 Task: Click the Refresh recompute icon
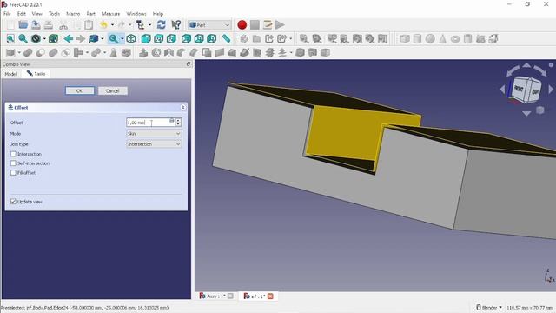[x=162, y=25]
